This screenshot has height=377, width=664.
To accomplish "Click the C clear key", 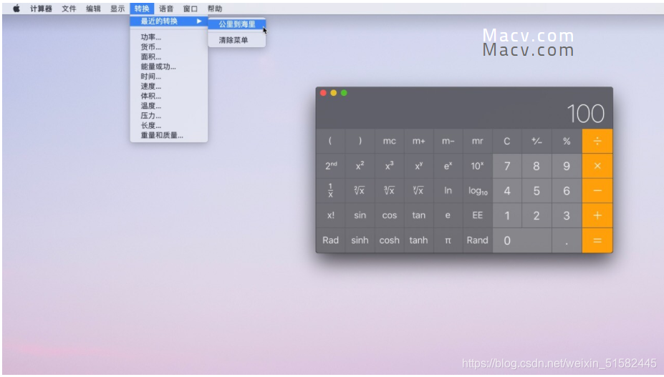I will (507, 142).
